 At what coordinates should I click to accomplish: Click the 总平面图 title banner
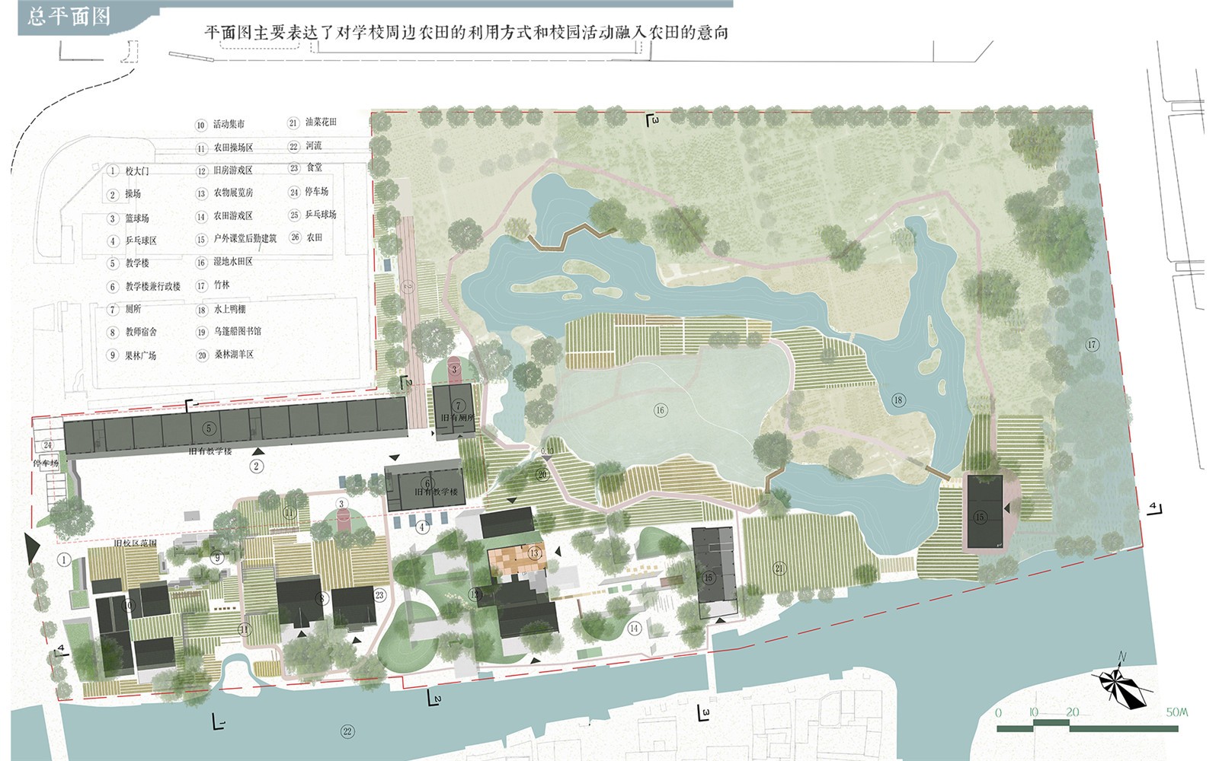(69, 17)
